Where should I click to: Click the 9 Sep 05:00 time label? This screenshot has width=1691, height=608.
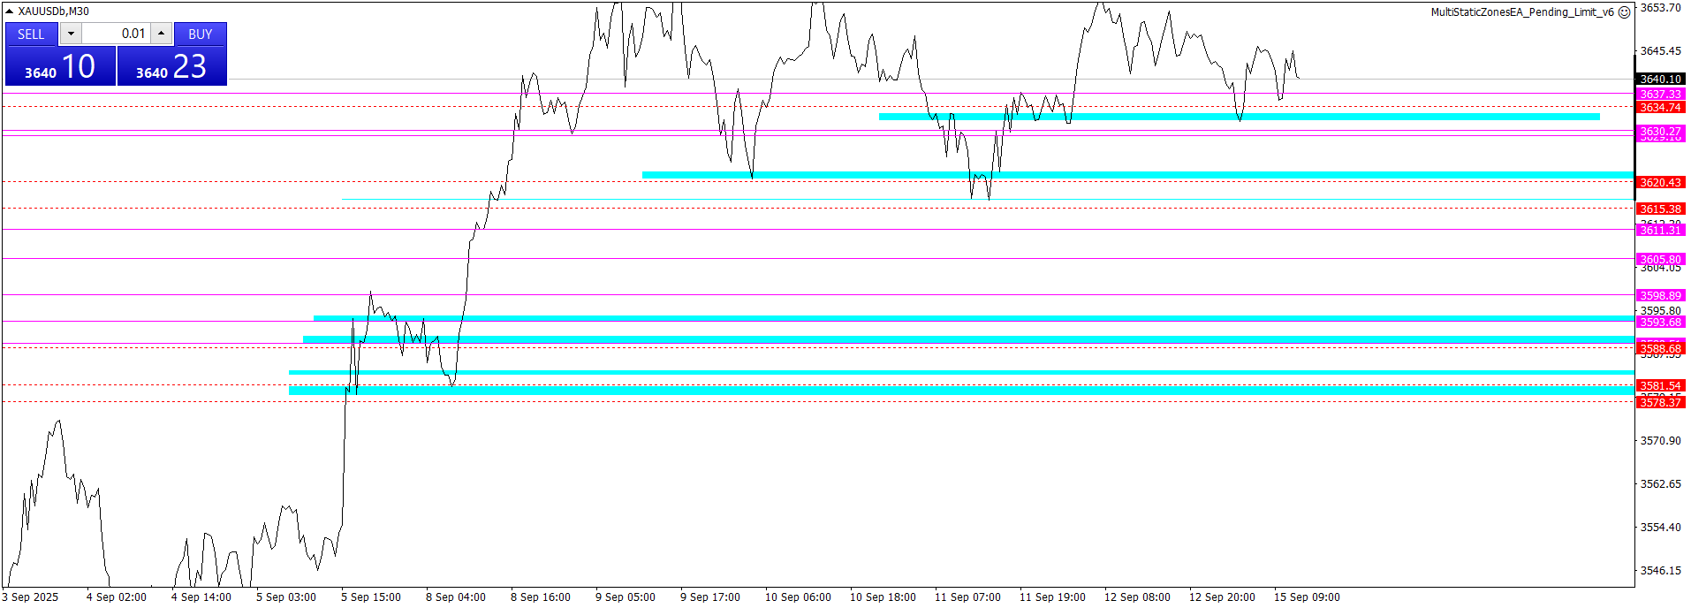(626, 597)
